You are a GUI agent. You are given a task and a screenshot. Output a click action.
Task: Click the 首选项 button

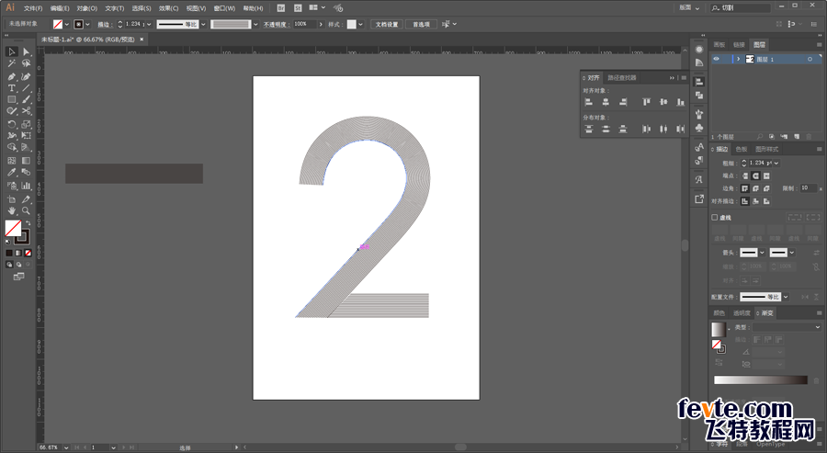pos(421,24)
